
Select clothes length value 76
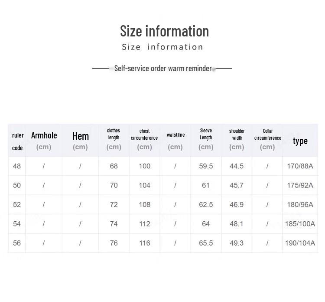114,243
